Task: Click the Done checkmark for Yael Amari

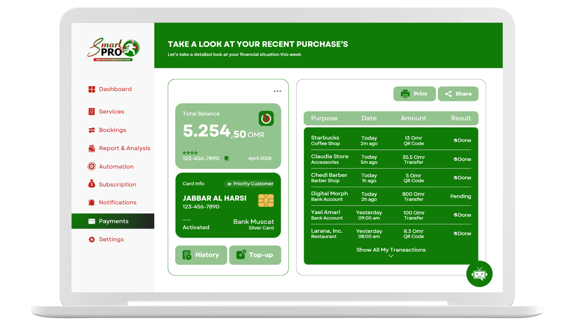Action: (x=455, y=215)
